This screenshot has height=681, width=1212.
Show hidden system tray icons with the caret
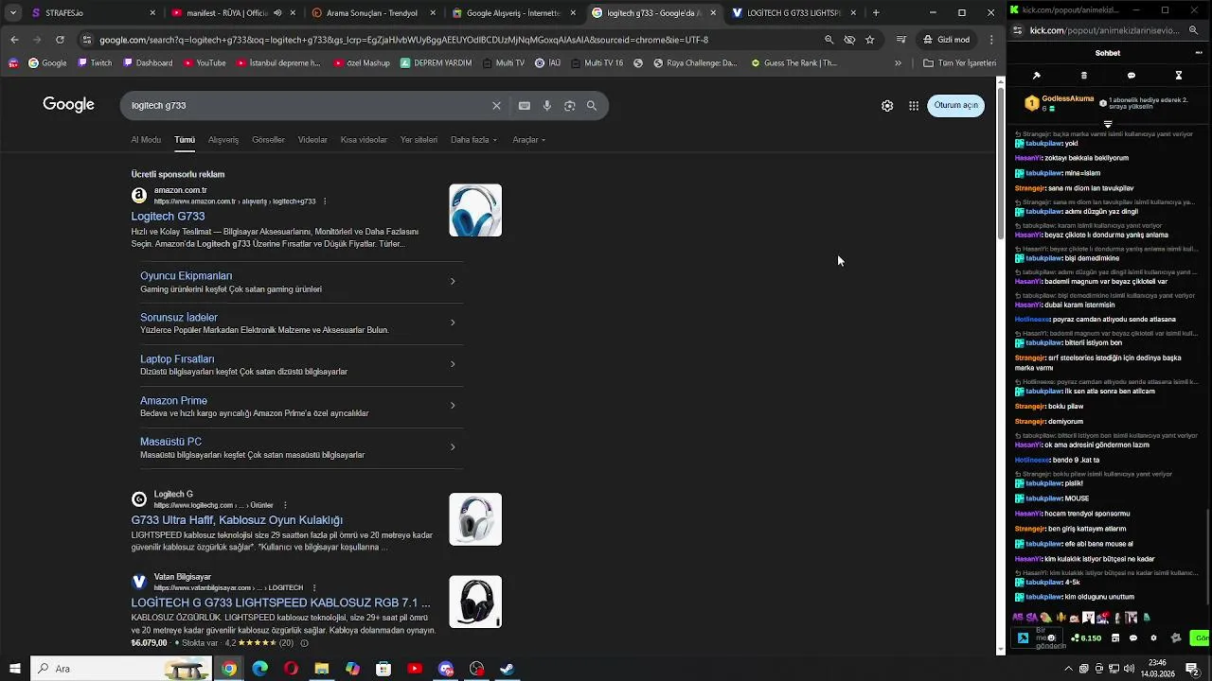tap(1069, 669)
